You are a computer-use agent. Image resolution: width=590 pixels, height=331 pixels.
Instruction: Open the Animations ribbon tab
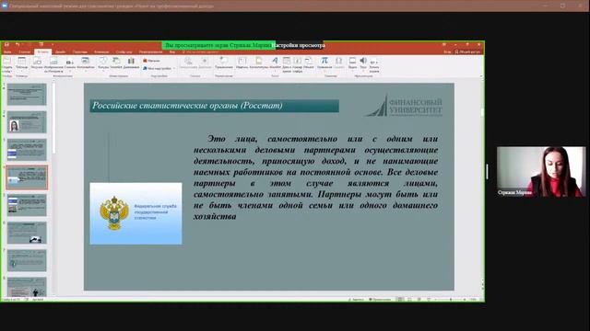click(101, 51)
